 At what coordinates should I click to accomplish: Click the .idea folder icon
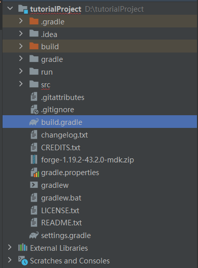pyautogui.click(x=34, y=33)
